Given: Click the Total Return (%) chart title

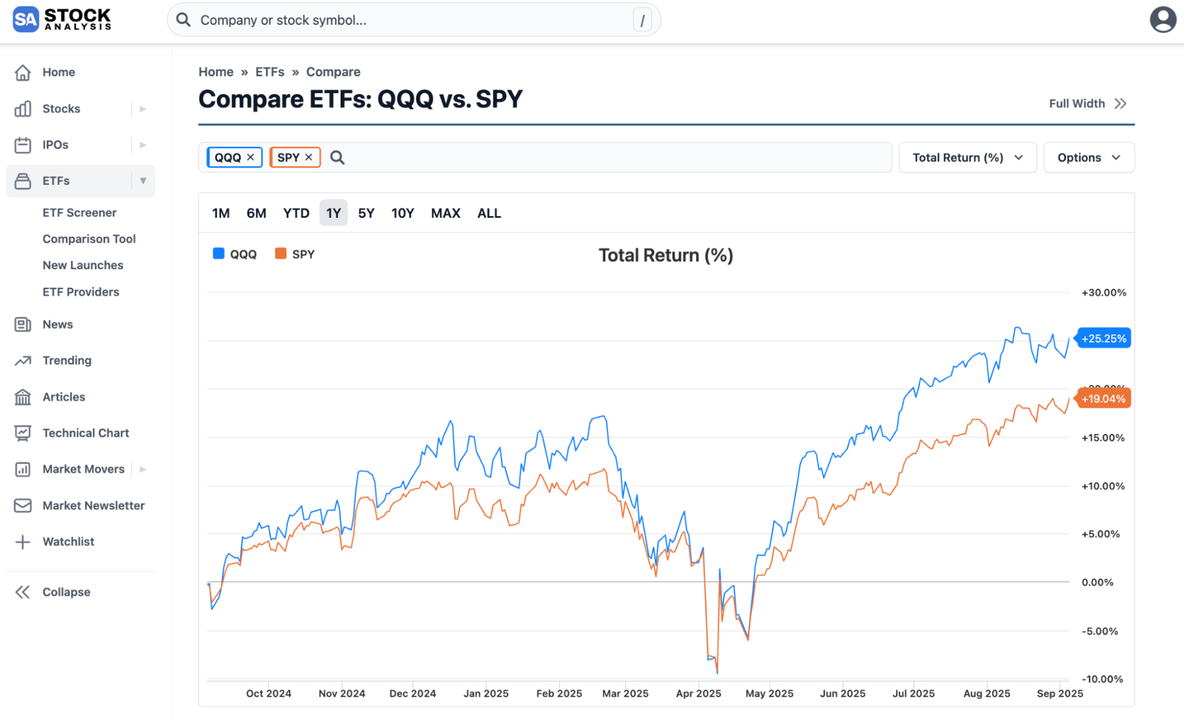Looking at the screenshot, I should pos(666,255).
